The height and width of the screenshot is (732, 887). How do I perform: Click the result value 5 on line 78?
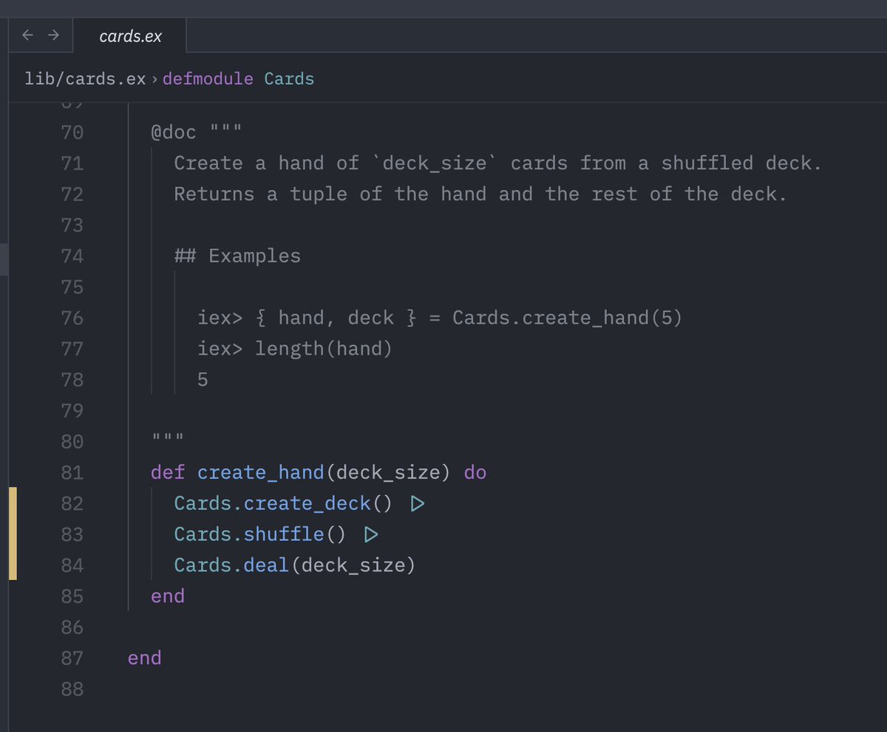(x=203, y=380)
